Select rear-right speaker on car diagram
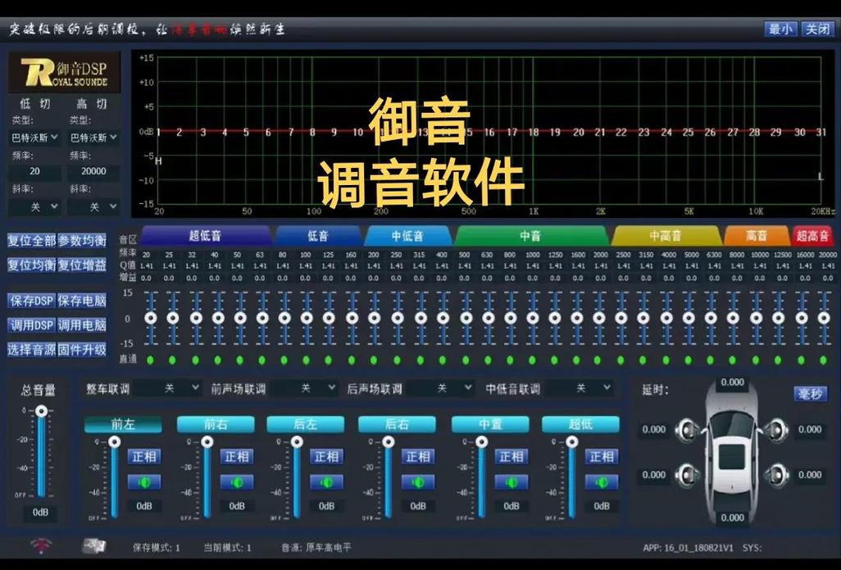 pos(776,475)
